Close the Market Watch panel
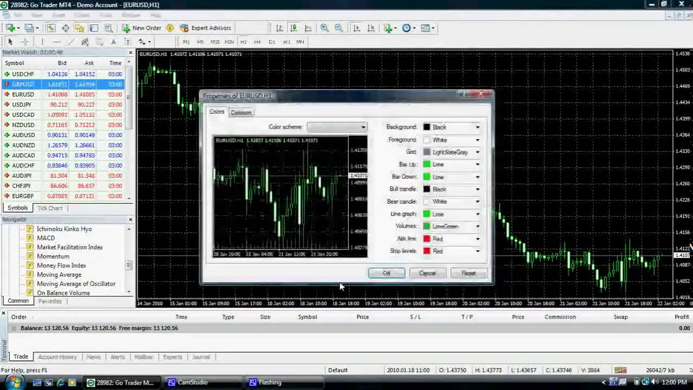Viewport: 693px width, 390px height. [x=130, y=53]
